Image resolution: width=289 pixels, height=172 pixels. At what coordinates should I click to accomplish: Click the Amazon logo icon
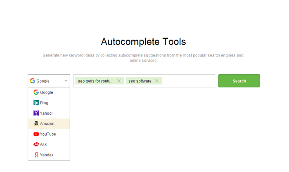(36, 123)
